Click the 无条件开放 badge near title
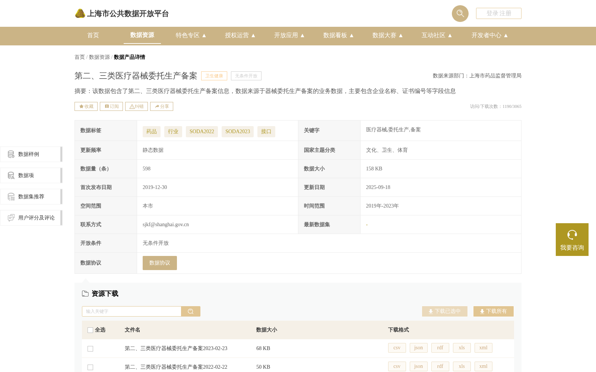Image resolution: width=596 pixels, height=372 pixels. pos(246,76)
